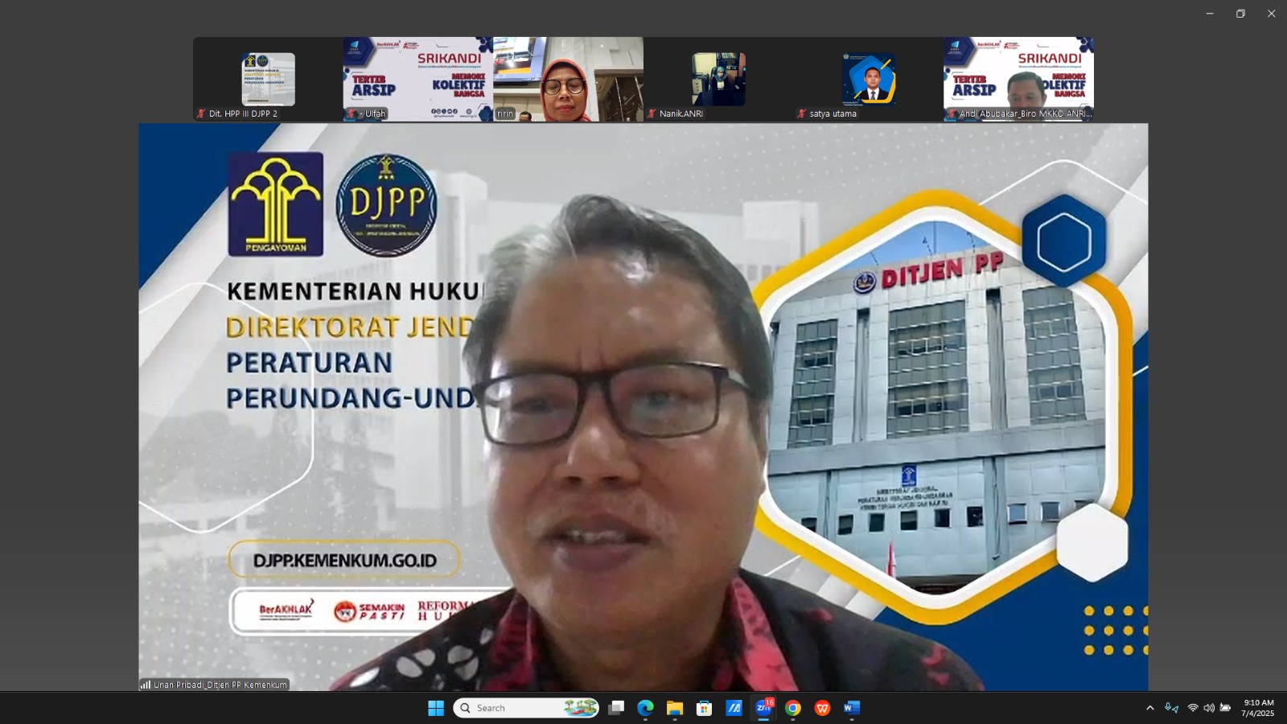1287x724 pixels.
Task: Open the volume speaker tray icon
Action: (x=1209, y=708)
